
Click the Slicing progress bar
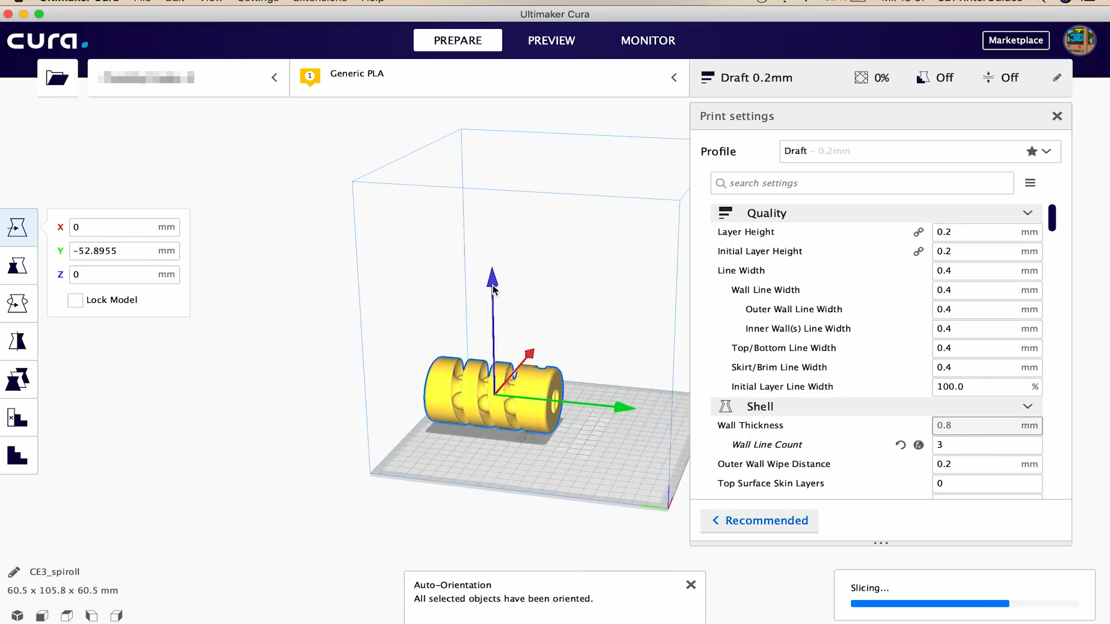964,604
